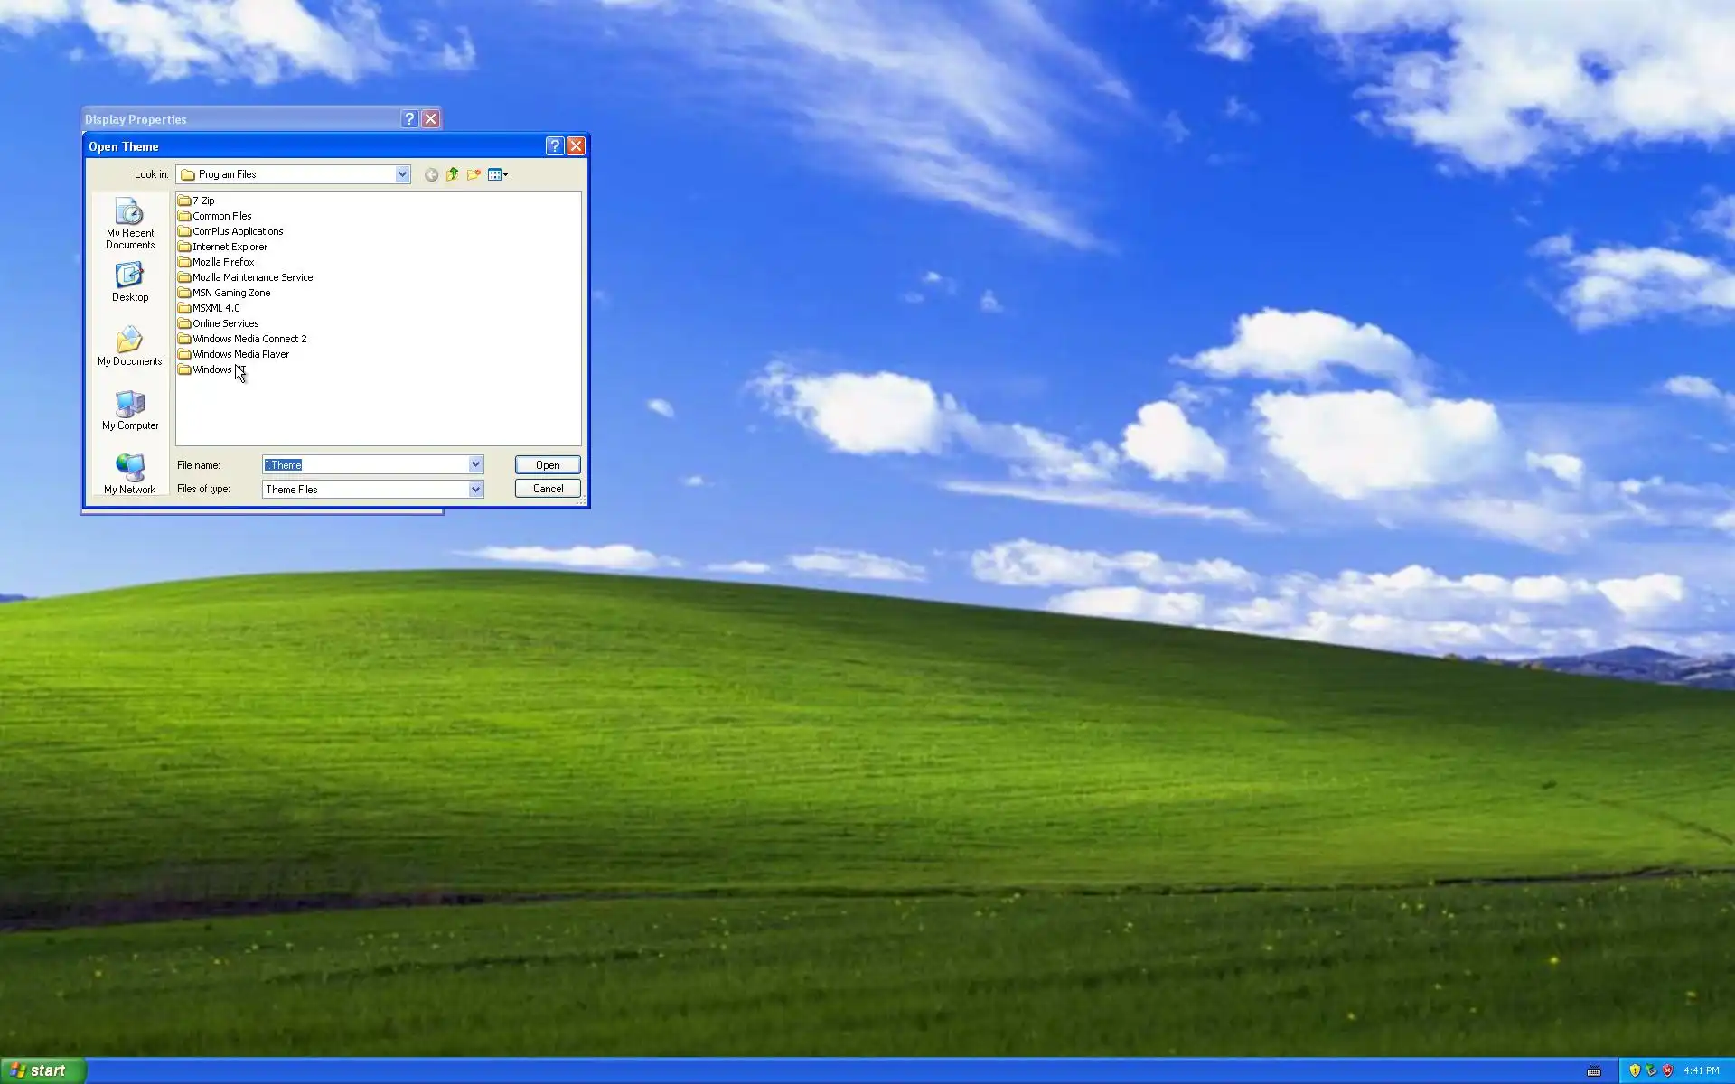Select My Computer in places bar
Image resolution: width=1735 pixels, height=1084 pixels.
point(130,410)
